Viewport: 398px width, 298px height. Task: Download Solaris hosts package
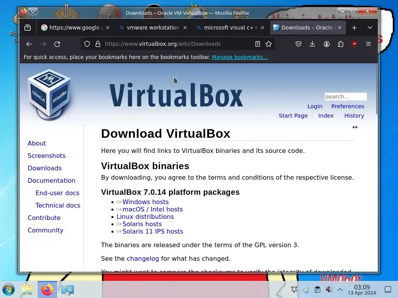pos(142,224)
